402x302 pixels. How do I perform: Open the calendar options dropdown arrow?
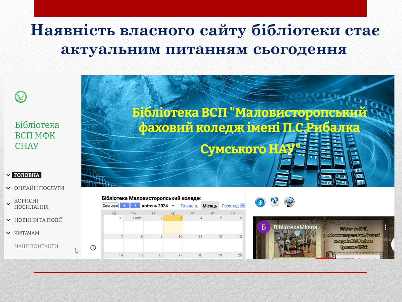point(243,206)
